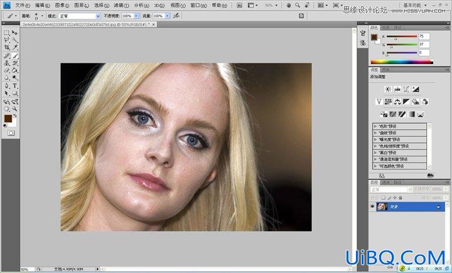Open the 文件 (File) menu
This screenshot has height=273, width=452.
23,5
